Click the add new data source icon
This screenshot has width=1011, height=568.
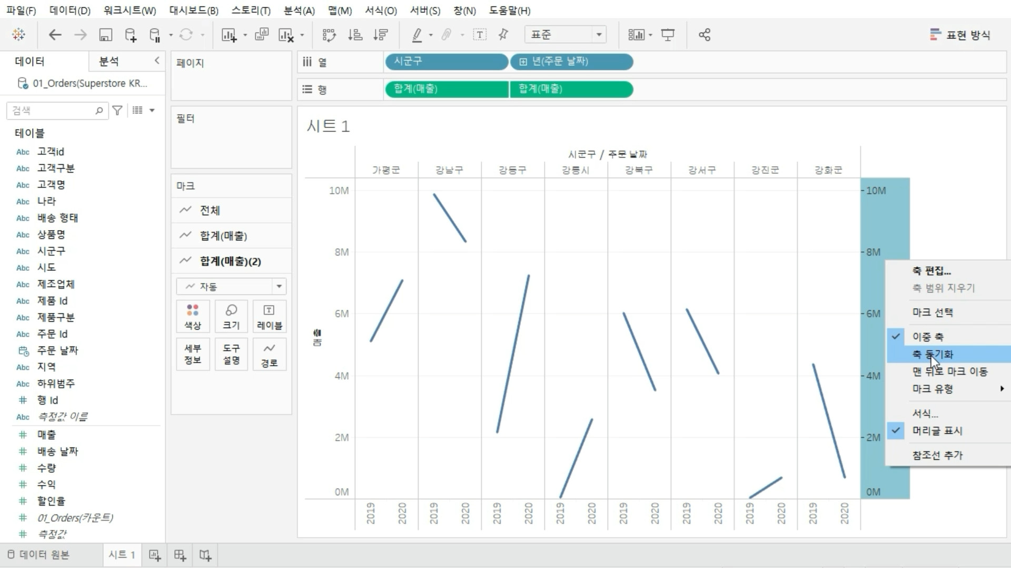click(x=130, y=35)
